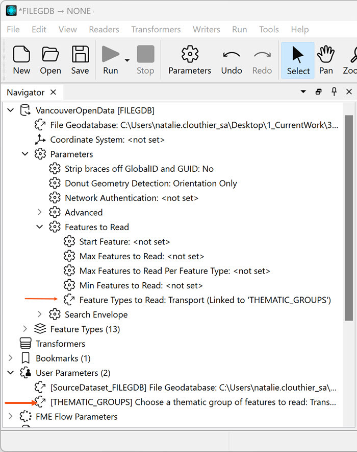
Task: Create a new workspace with New
Action: [21, 60]
